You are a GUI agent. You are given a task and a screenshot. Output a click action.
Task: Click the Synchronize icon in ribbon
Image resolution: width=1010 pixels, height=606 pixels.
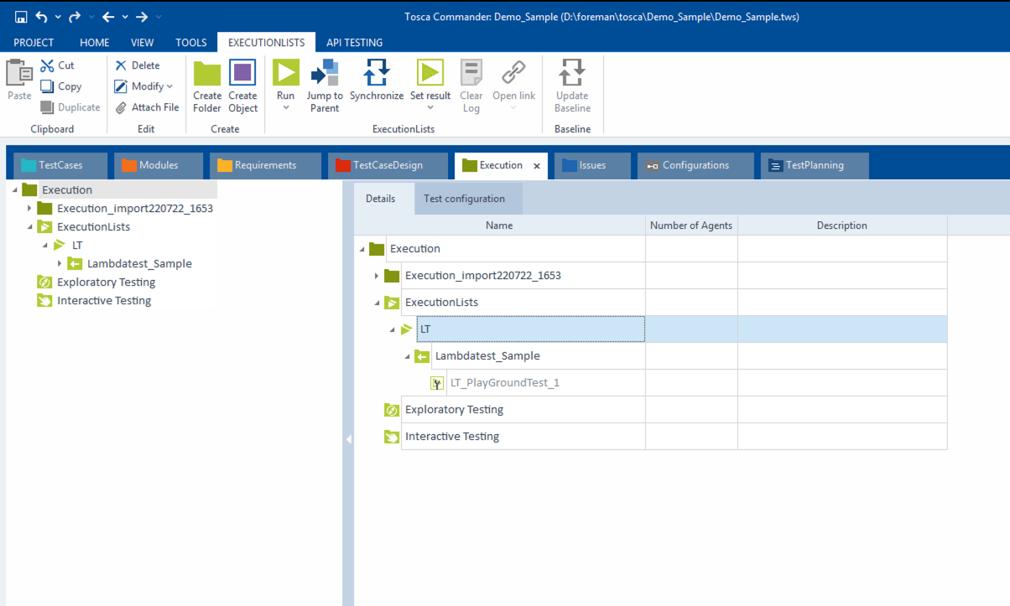(376, 74)
